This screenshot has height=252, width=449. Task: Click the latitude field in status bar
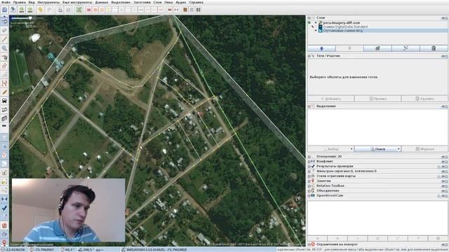coord(14,250)
